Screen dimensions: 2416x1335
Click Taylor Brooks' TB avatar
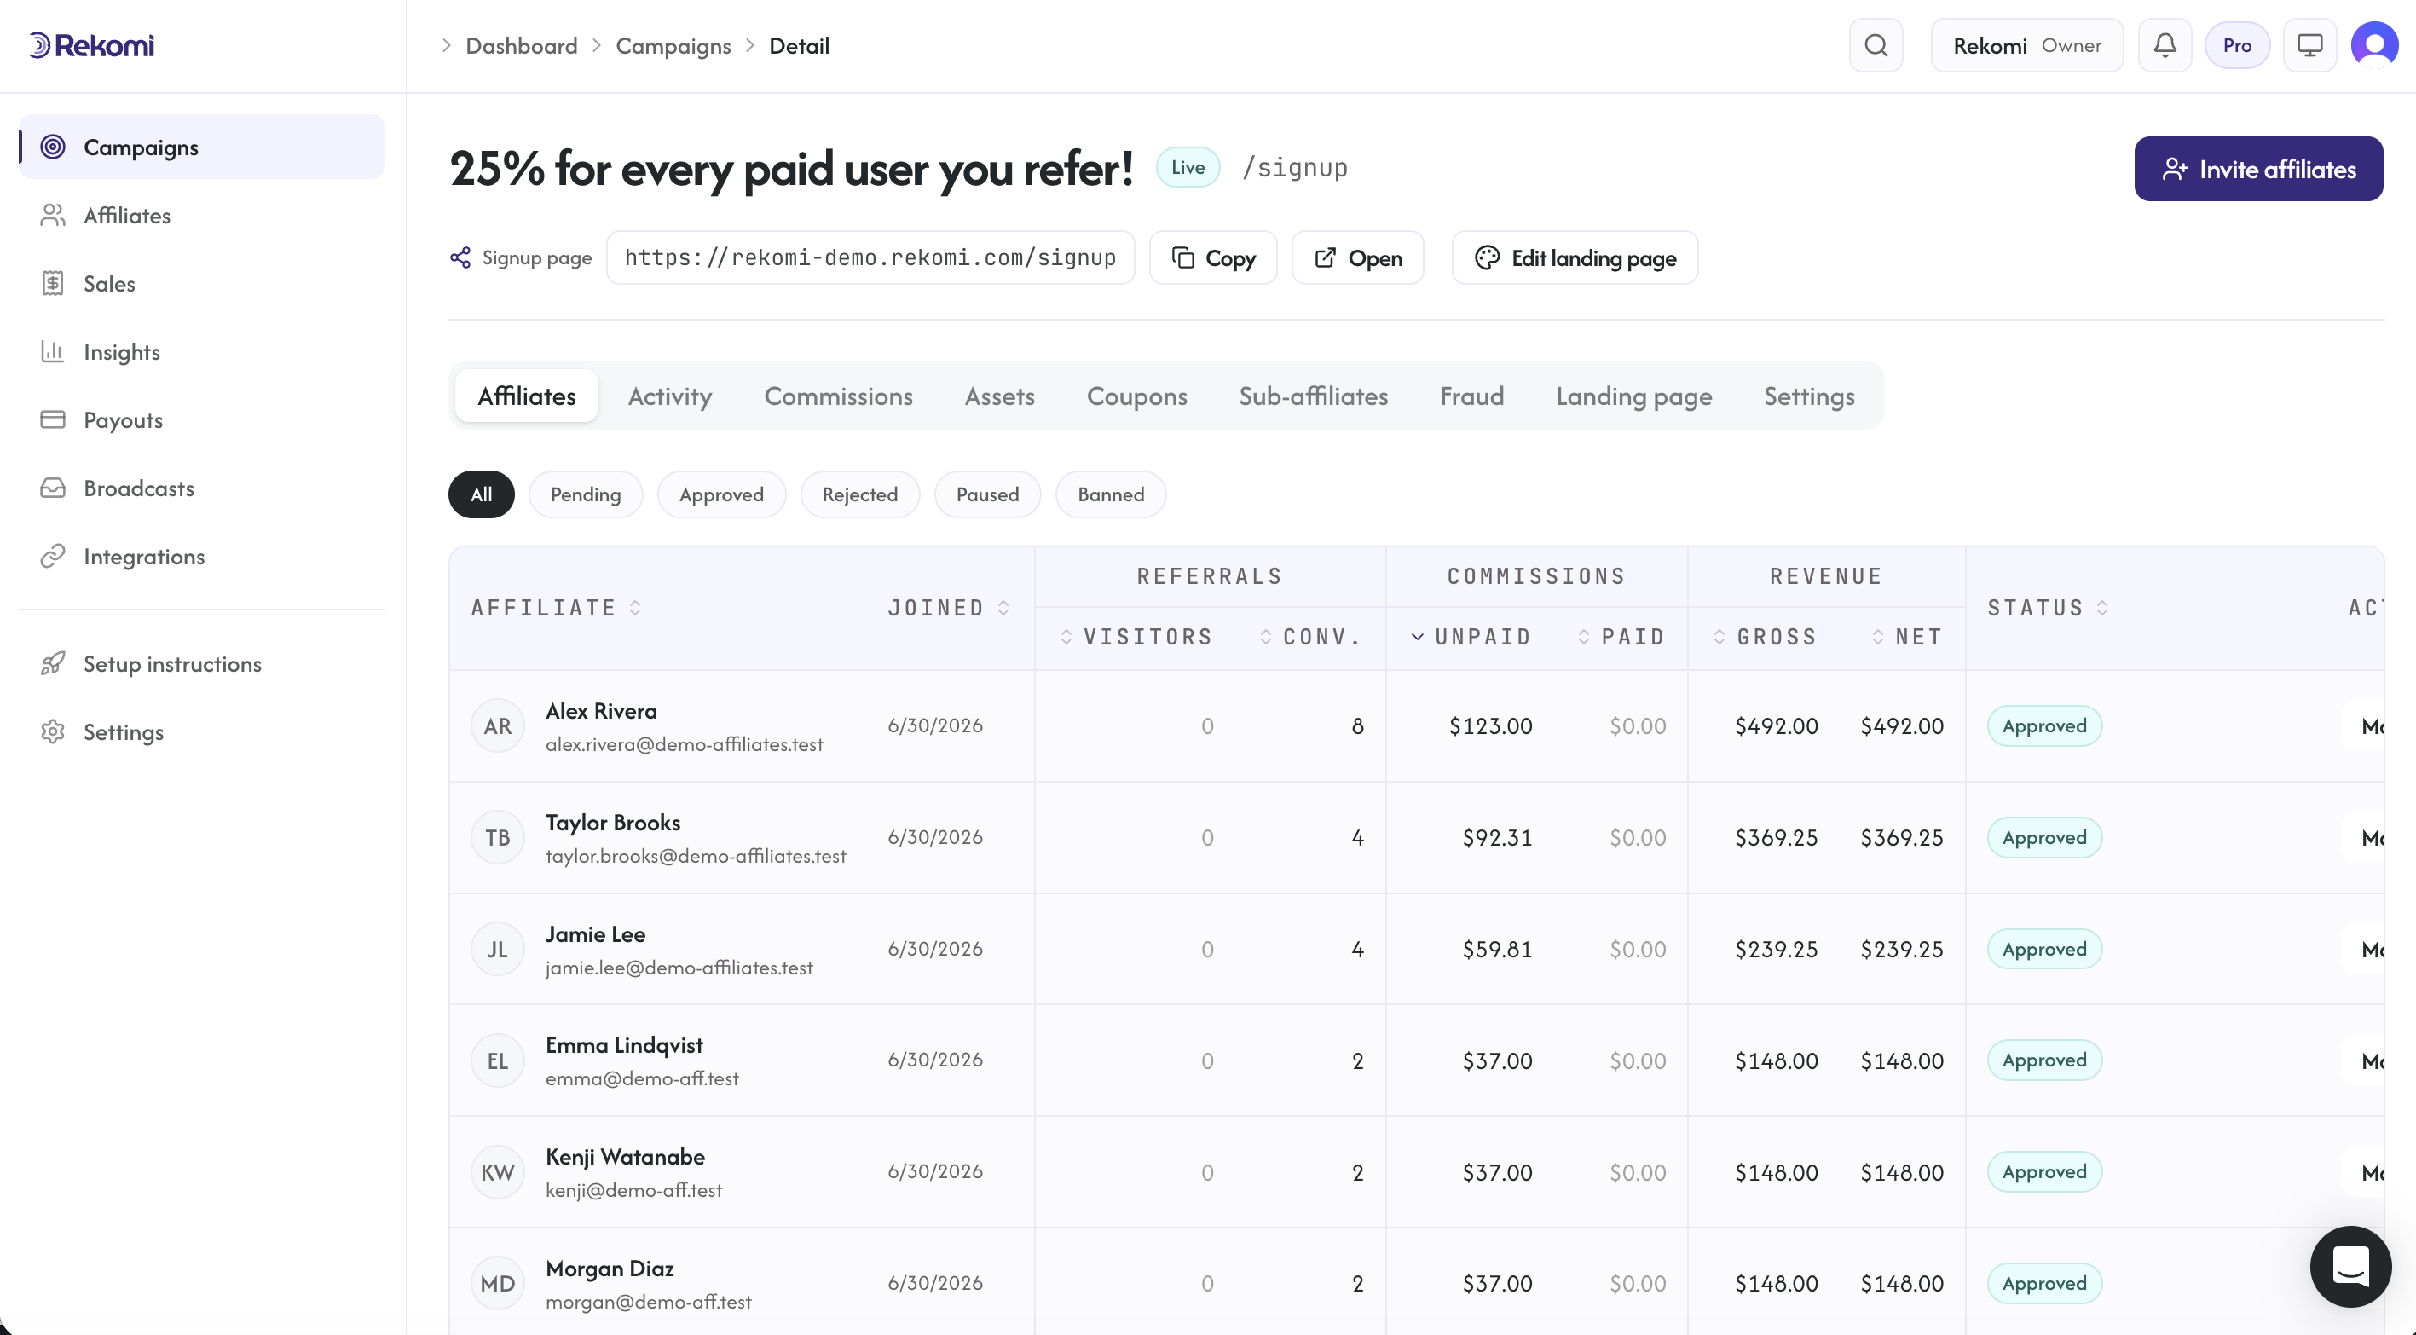[498, 838]
